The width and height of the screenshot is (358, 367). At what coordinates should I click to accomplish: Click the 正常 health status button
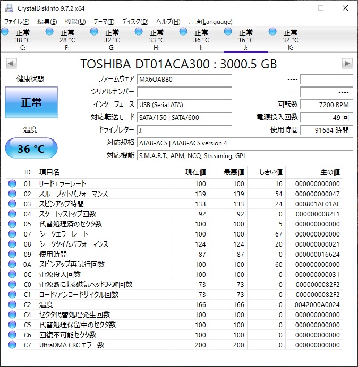click(x=31, y=102)
